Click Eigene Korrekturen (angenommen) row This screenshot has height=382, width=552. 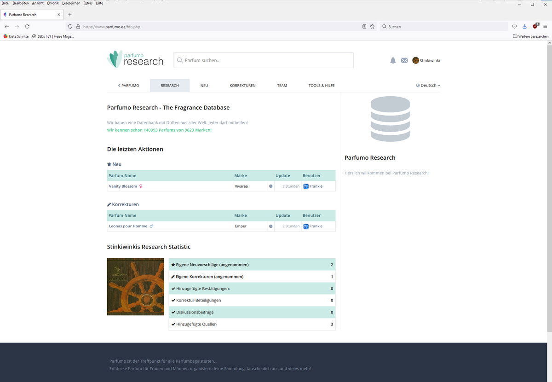click(x=252, y=277)
